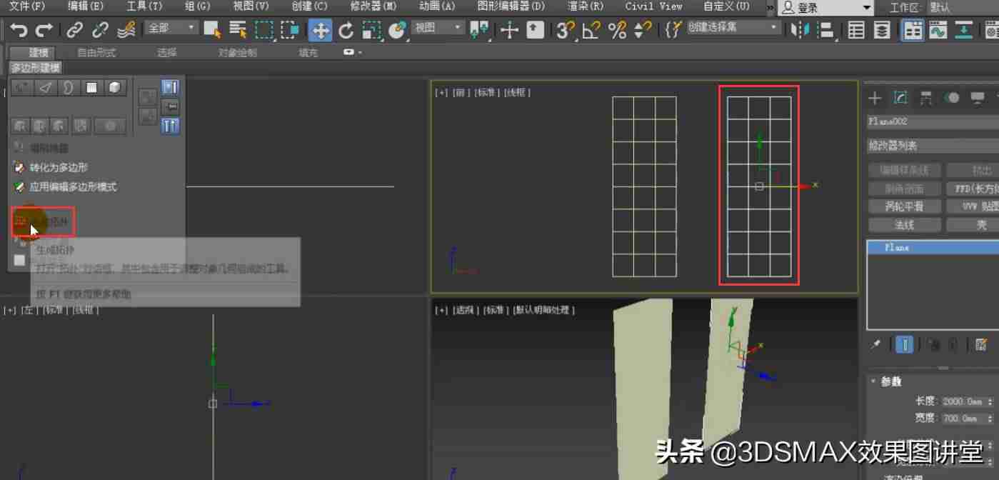The height and width of the screenshot is (480, 999).
Task: Toggle Keyboard Shortcut Override icon
Action: click(x=535, y=30)
